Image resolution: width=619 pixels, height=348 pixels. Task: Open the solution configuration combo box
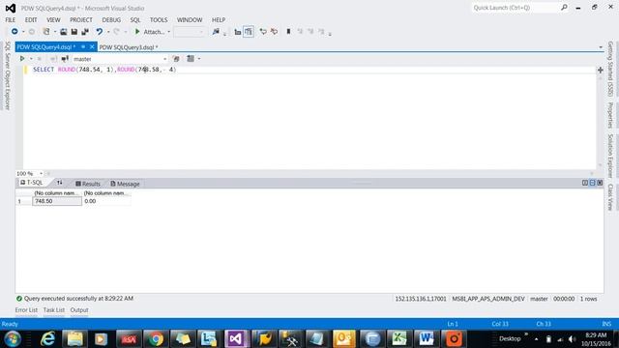[x=190, y=32]
